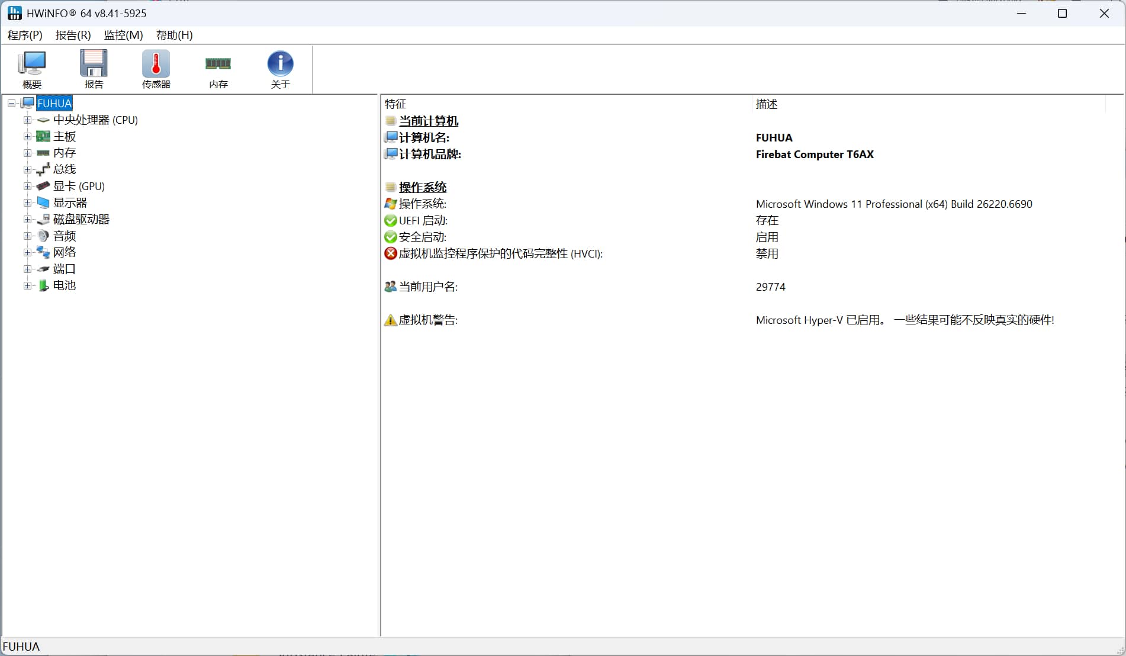Image resolution: width=1126 pixels, height=656 pixels.
Task: Open the 报告(R) menu
Action: 73,35
